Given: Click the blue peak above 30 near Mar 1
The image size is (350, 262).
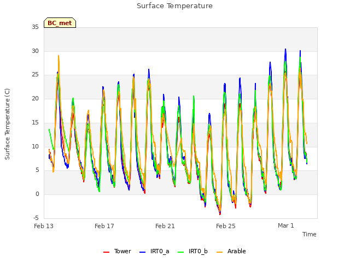Looking at the screenshot, I should click(x=285, y=50).
